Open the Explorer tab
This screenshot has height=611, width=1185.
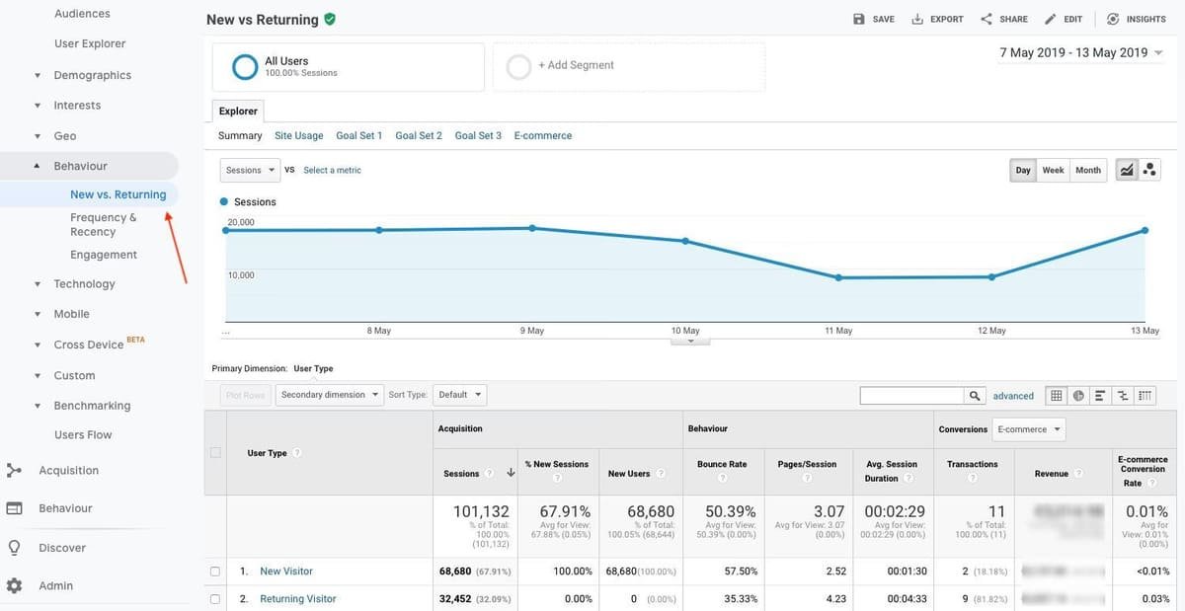(x=238, y=112)
